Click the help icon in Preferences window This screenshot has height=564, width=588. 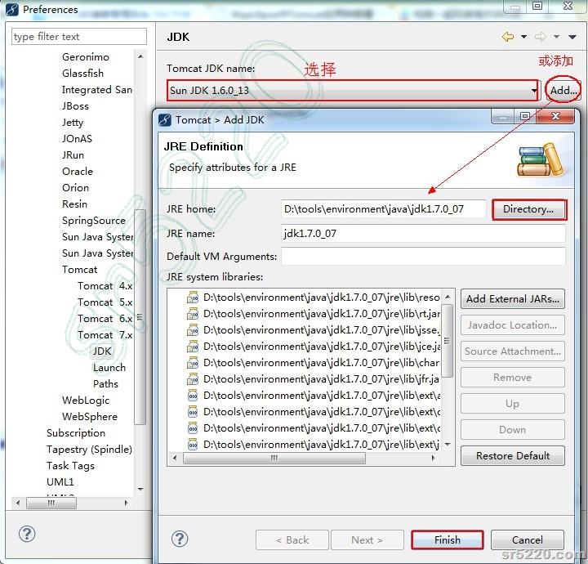coord(27,534)
